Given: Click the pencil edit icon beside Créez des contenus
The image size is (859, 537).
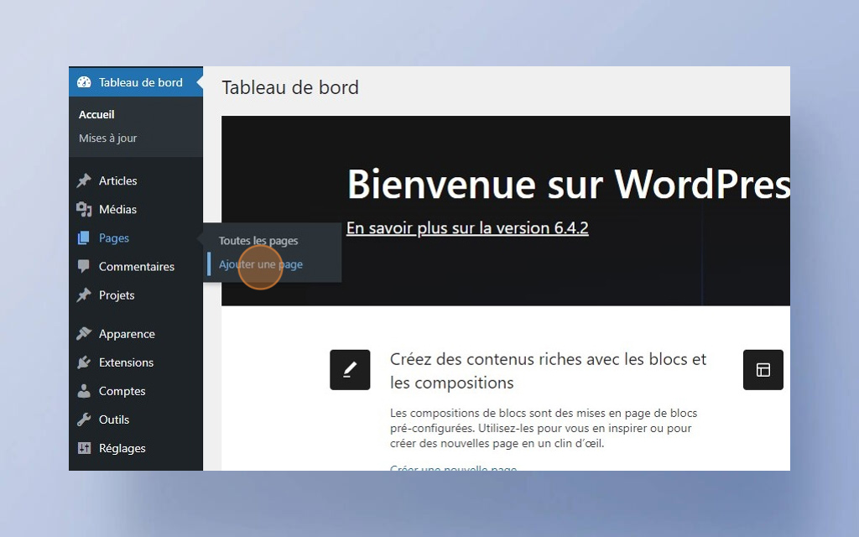Looking at the screenshot, I should [x=350, y=370].
